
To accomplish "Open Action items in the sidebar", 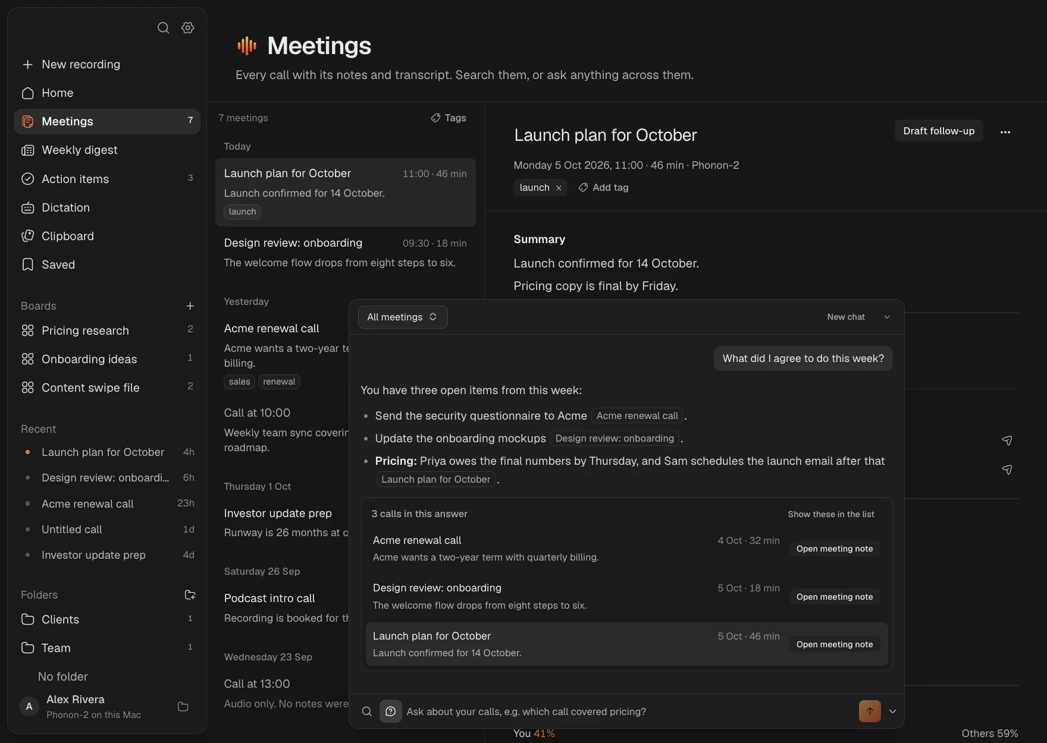I will click(x=107, y=179).
